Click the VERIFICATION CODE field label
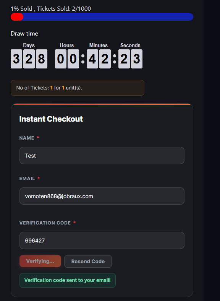220x301 pixels. pyautogui.click(x=45, y=223)
